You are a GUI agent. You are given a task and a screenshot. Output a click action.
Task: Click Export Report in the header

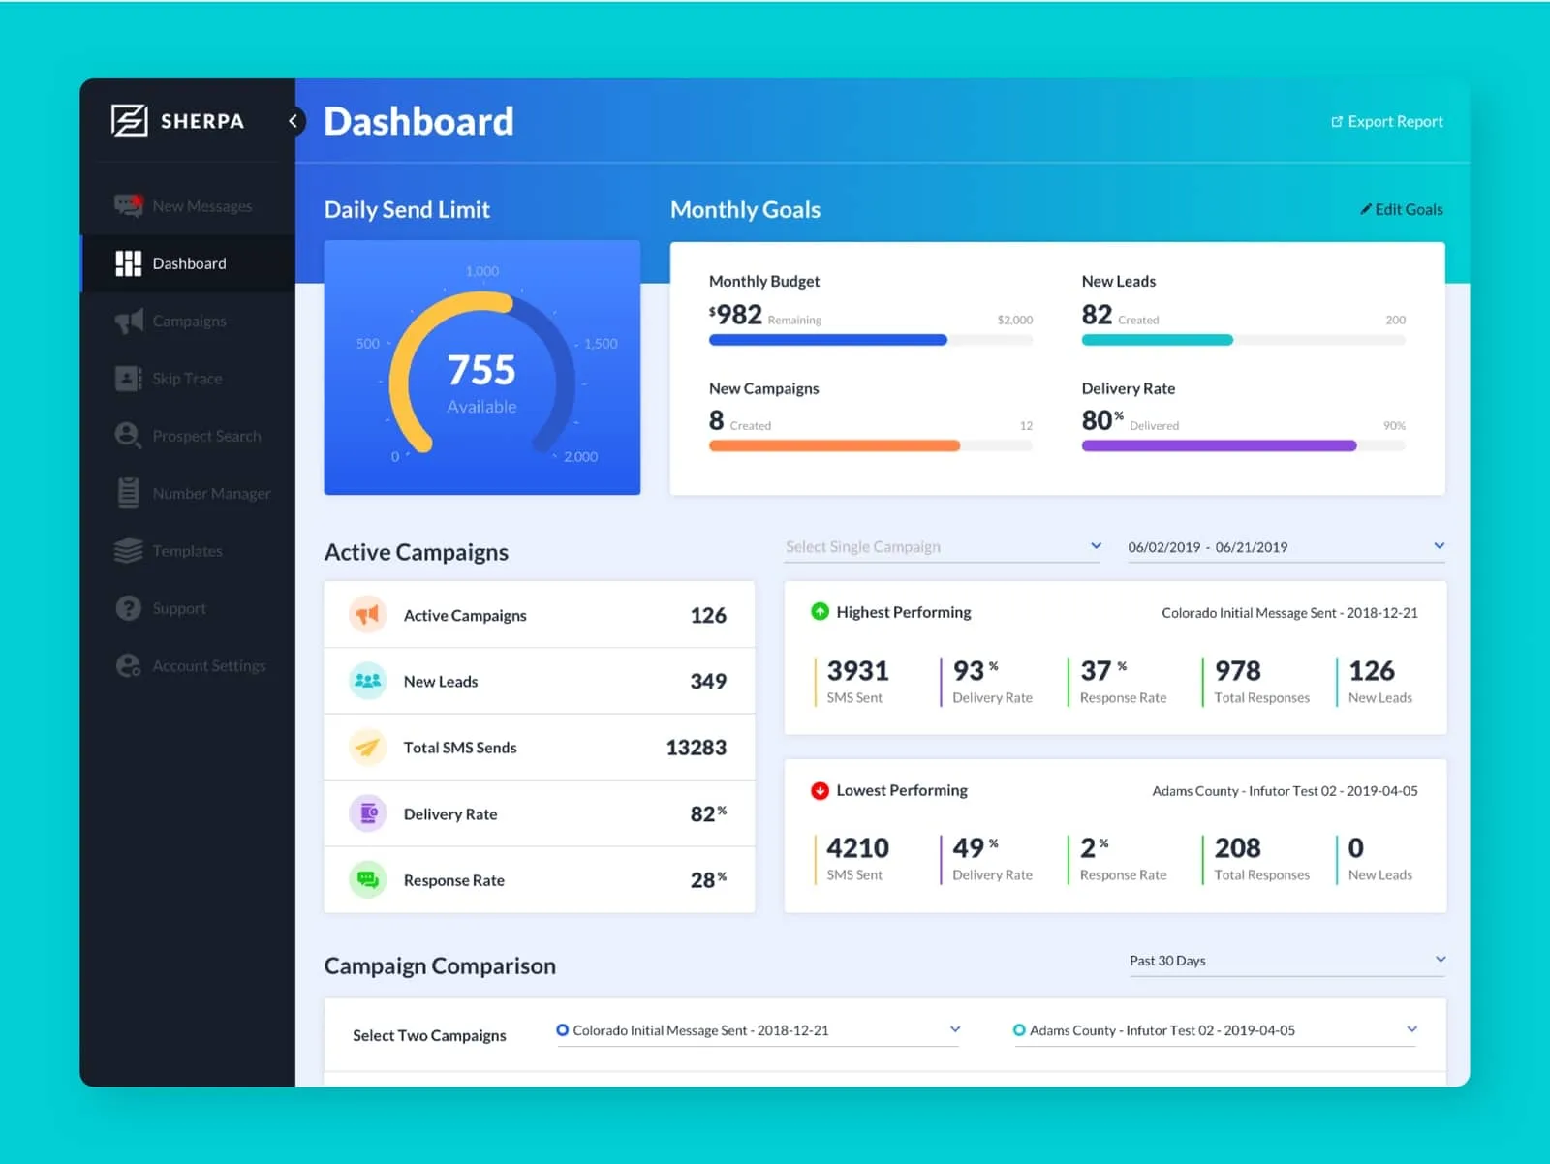tap(1387, 121)
